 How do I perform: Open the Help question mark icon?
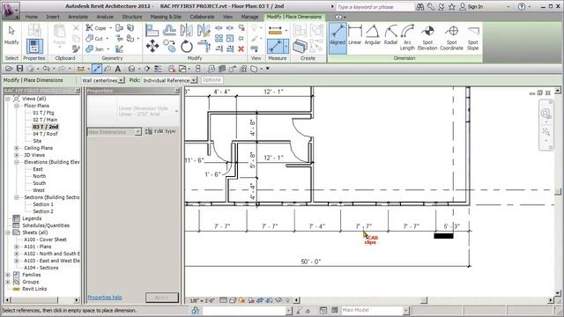(x=521, y=6)
